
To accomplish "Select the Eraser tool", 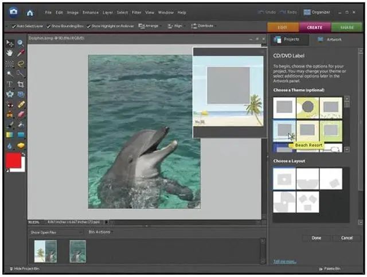I will (21, 115).
